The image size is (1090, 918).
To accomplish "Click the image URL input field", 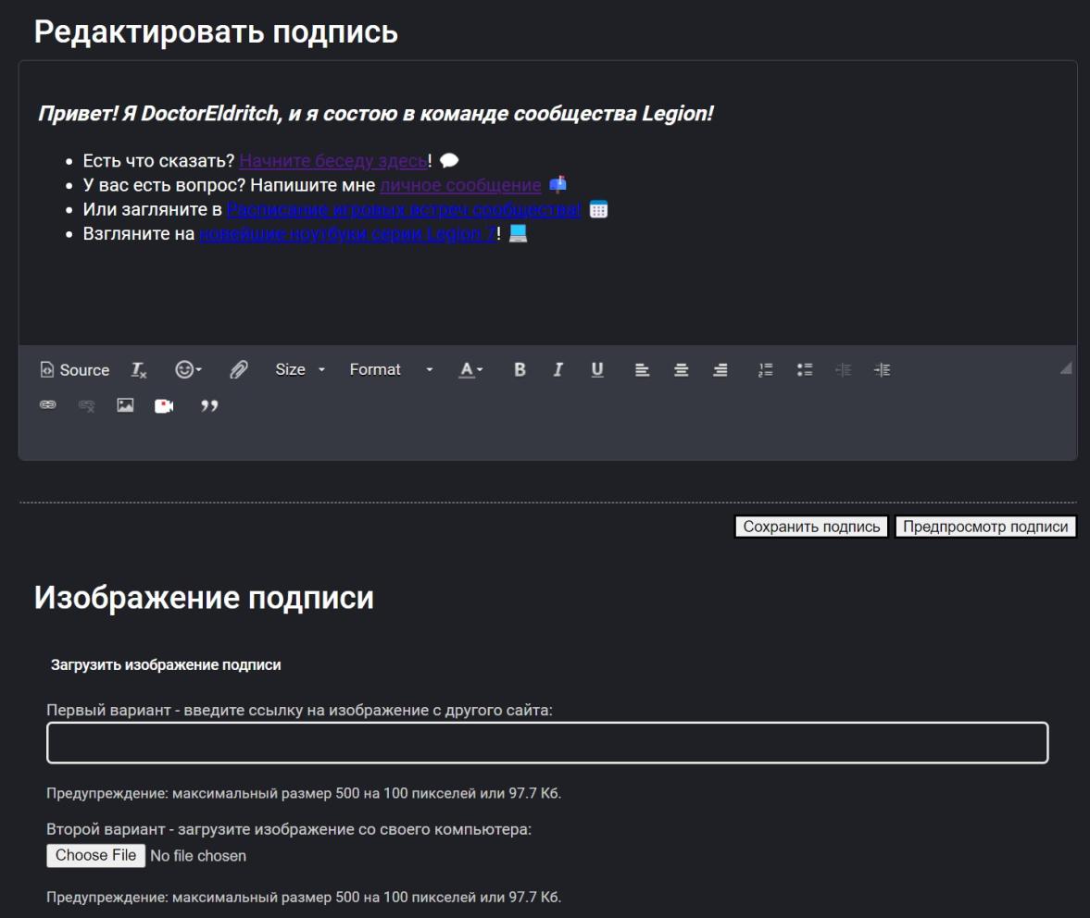I will pyautogui.click(x=546, y=738).
